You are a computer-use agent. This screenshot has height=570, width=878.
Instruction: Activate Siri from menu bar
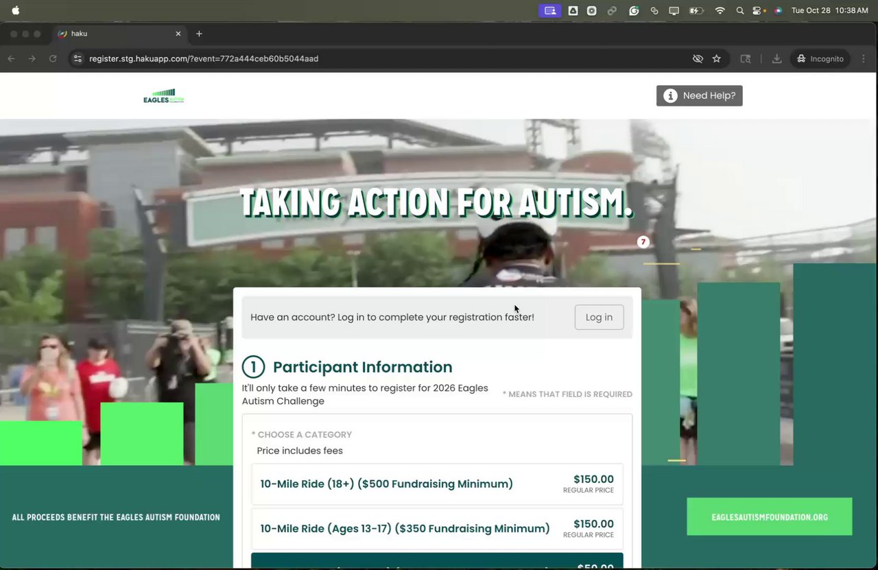[778, 10]
